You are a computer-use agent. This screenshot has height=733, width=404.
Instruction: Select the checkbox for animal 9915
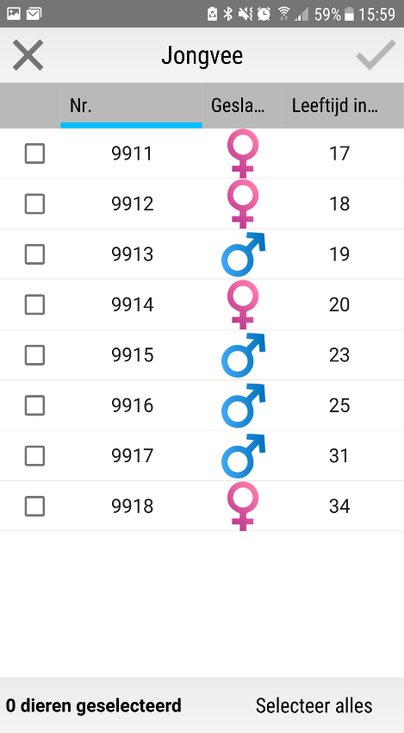pyautogui.click(x=34, y=354)
